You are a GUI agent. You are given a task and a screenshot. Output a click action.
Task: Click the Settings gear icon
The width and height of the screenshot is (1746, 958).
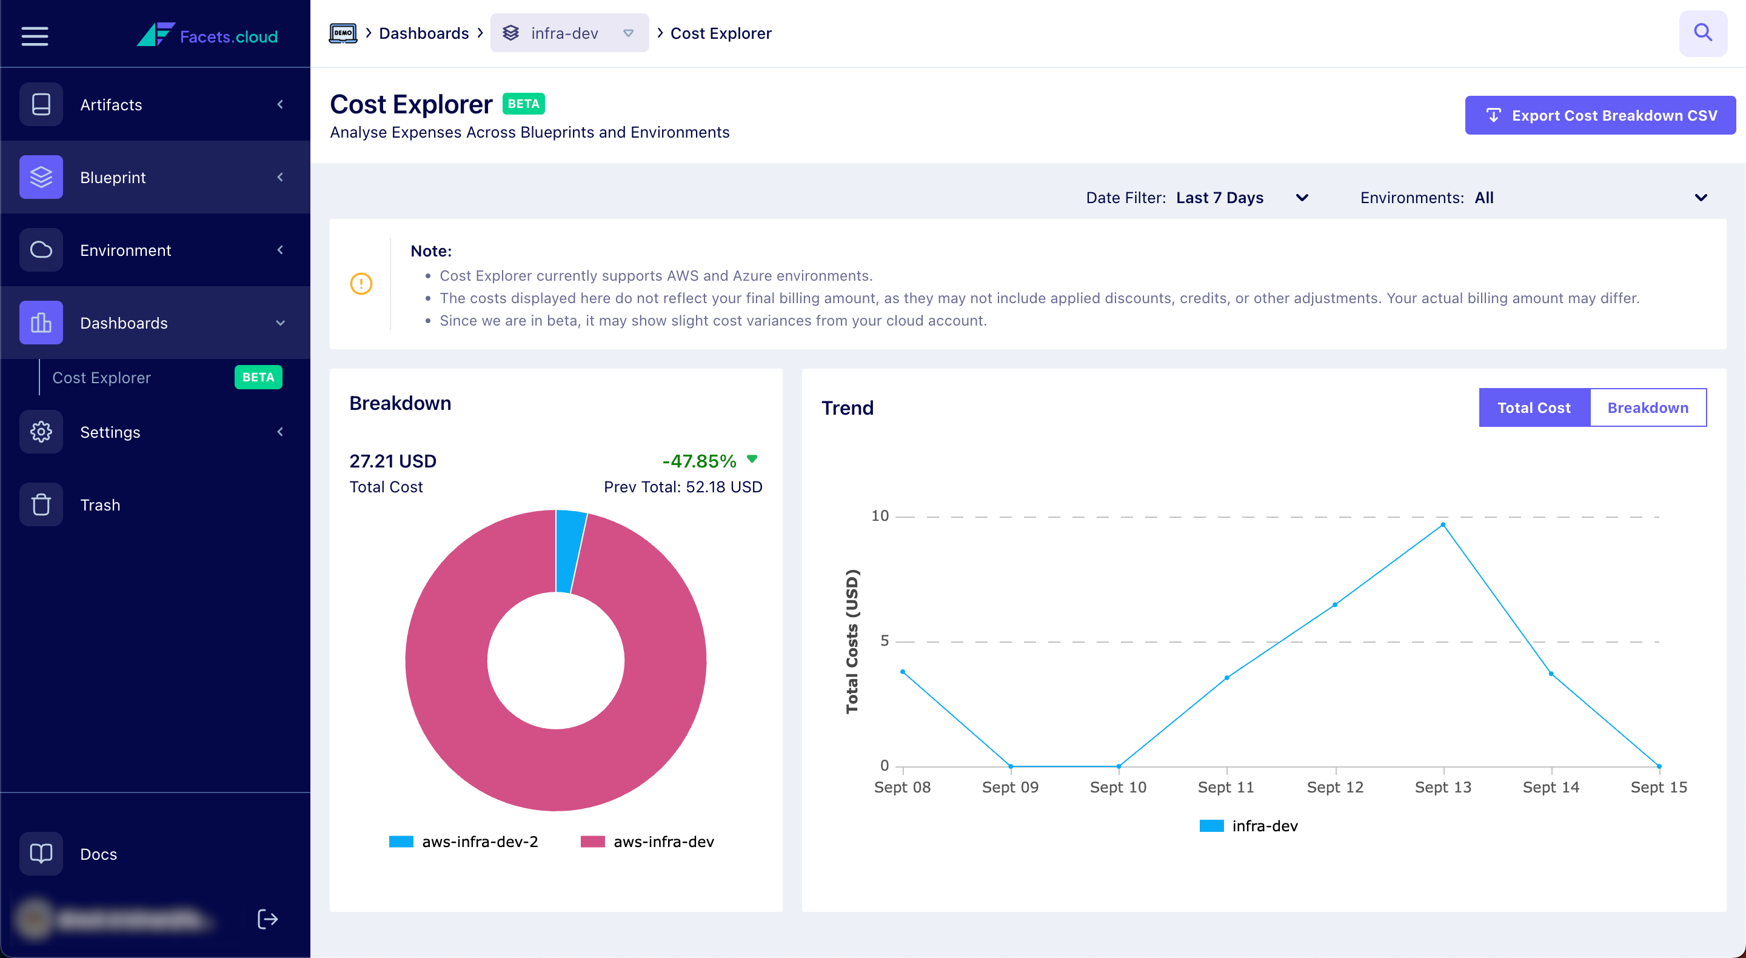pyautogui.click(x=41, y=432)
